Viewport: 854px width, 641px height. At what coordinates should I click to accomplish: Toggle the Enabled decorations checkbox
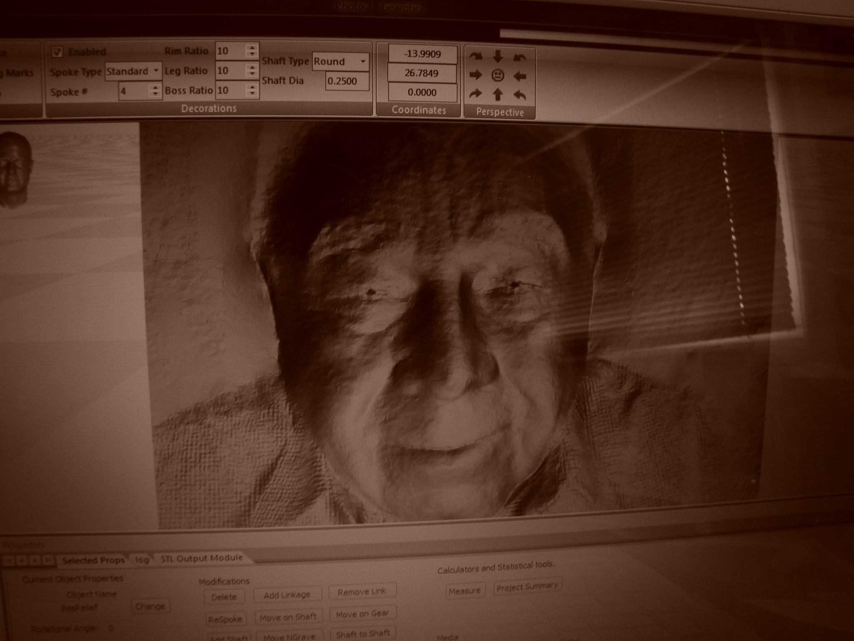pos(57,52)
